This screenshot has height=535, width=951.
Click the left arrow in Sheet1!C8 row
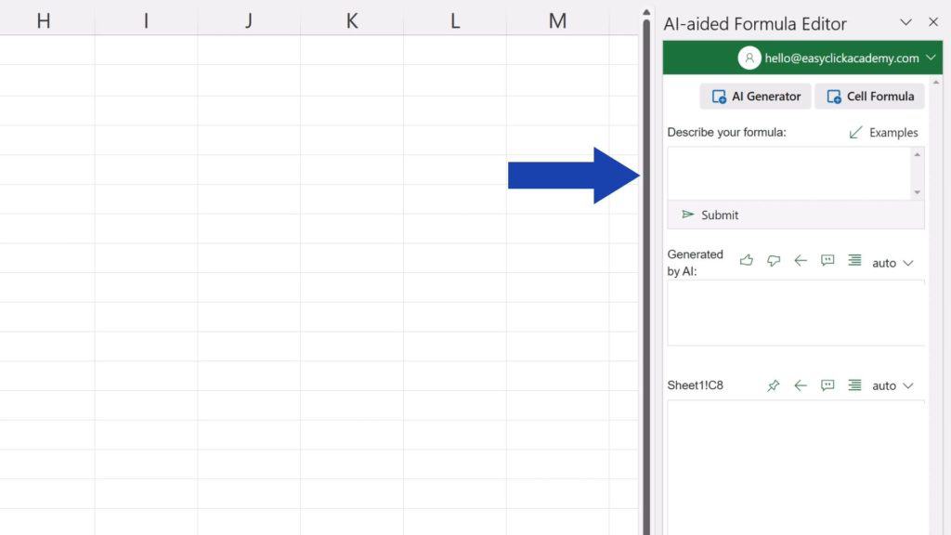pyautogui.click(x=801, y=385)
